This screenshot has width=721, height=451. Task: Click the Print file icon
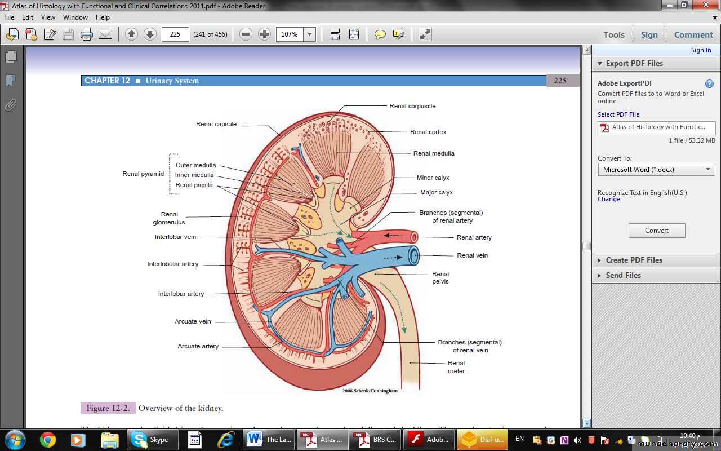(87, 34)
